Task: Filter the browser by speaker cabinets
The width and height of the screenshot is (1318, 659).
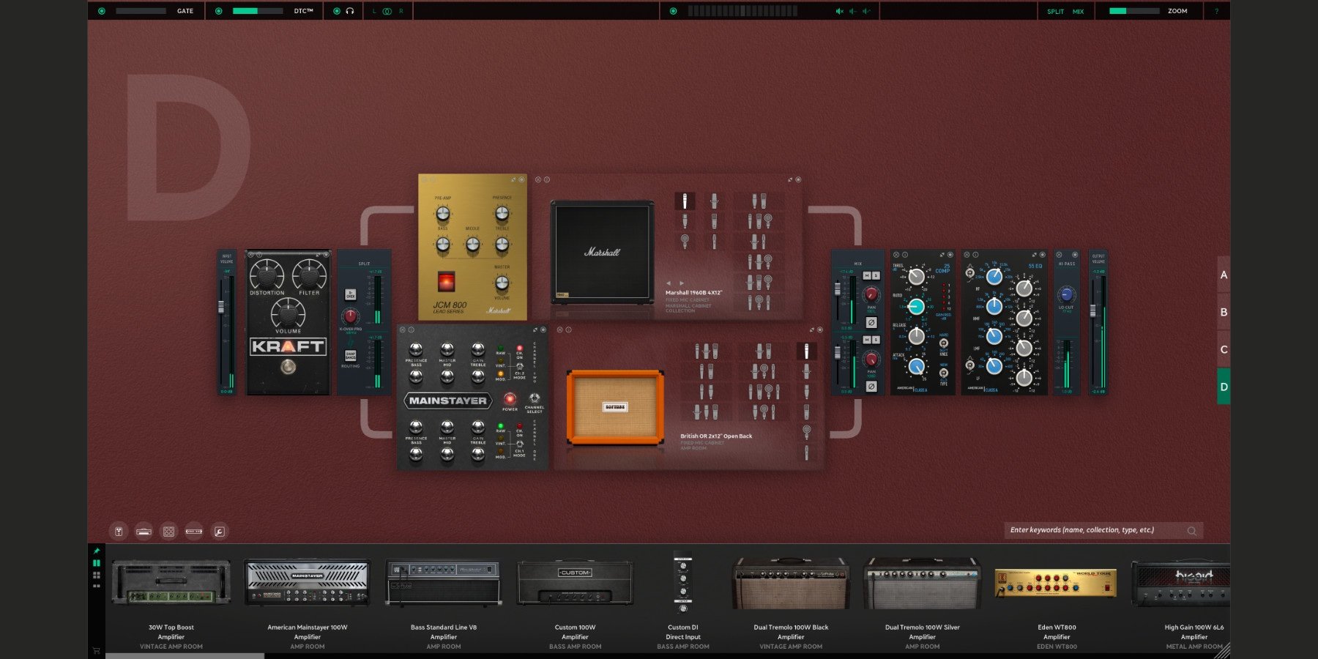Action: 168,532
